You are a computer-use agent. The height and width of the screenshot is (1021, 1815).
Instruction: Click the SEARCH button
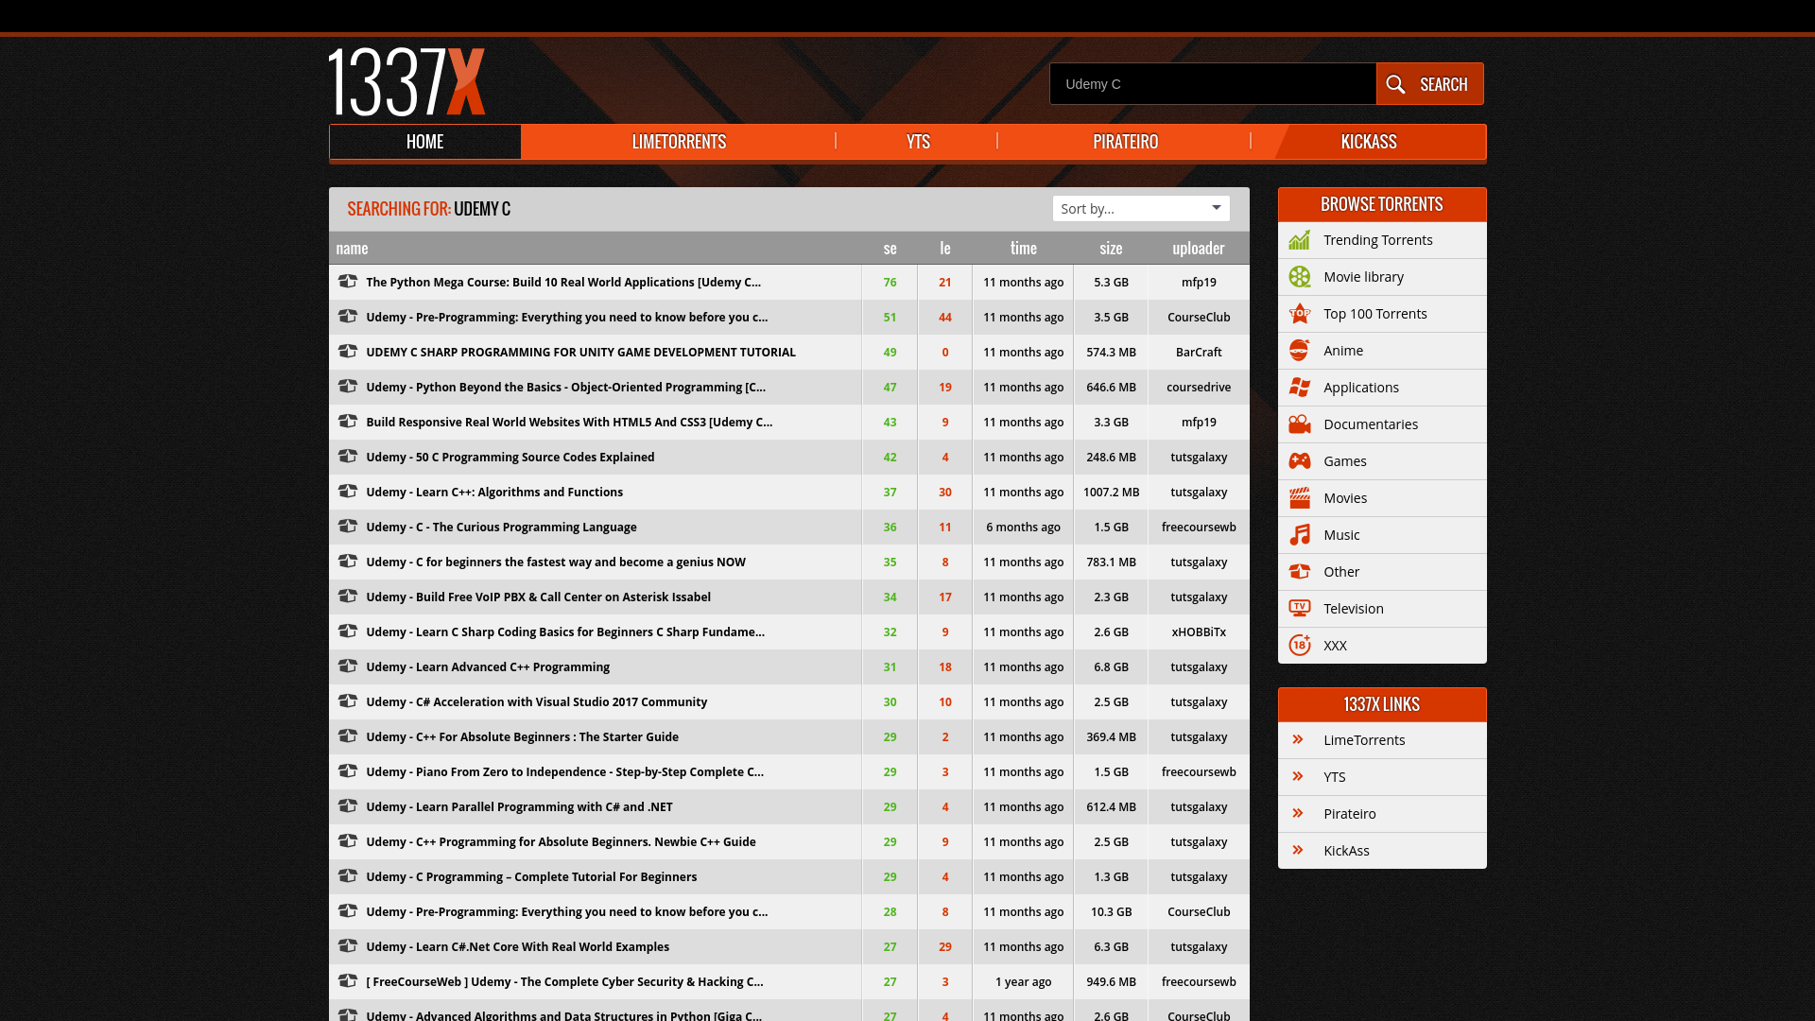coord(1429,84)
